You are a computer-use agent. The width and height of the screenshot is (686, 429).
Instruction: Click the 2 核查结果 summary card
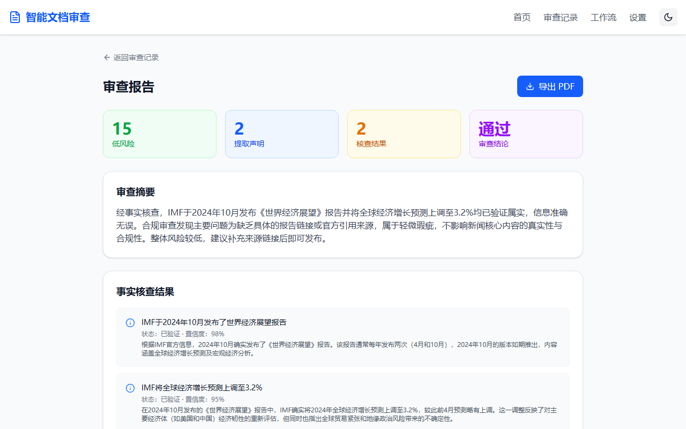[404, 134]
